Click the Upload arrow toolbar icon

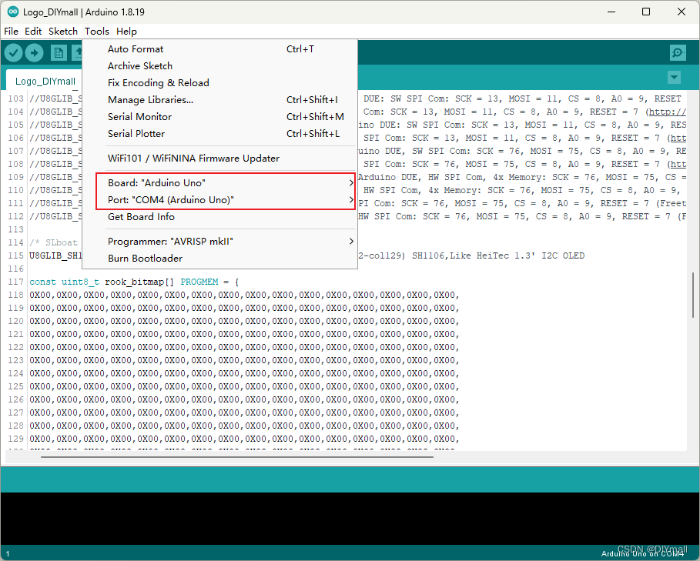click(x=34, y=52)
